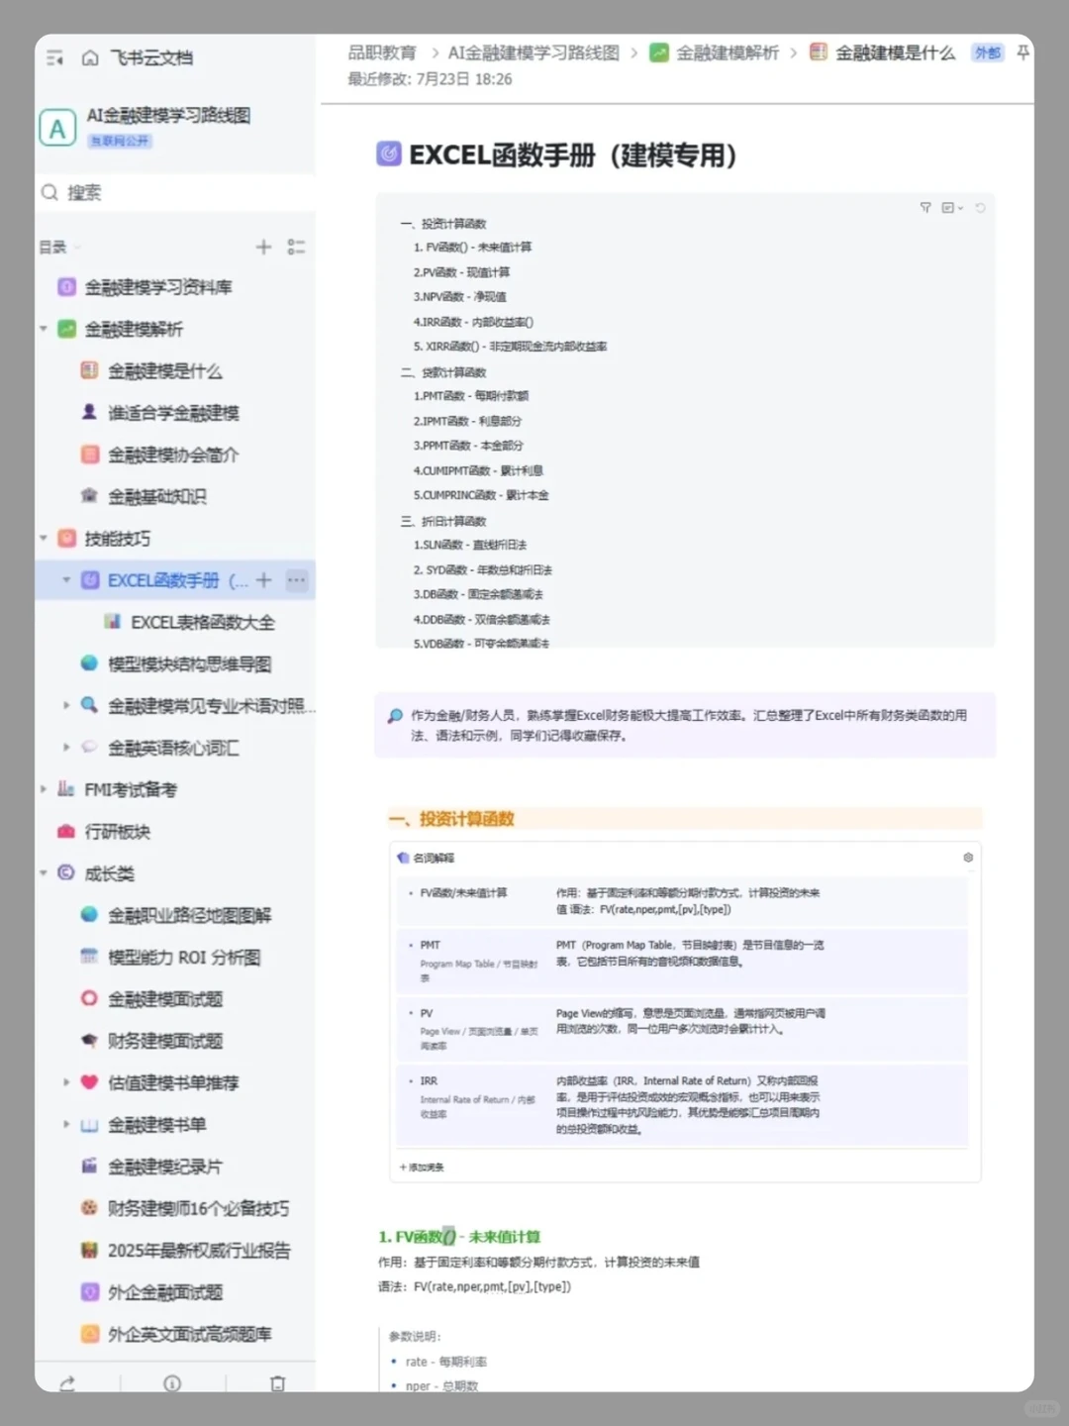Go to 金融建模解析 breadcrumb
The width and height of the screenshot is (1069, 1426).
(x=728, y=52)
